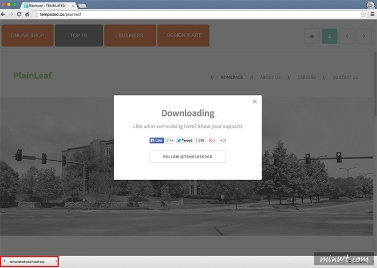Viewport: 377px width, 268px height.
Task: Click the green download icon button
Action: coord(330,36)
